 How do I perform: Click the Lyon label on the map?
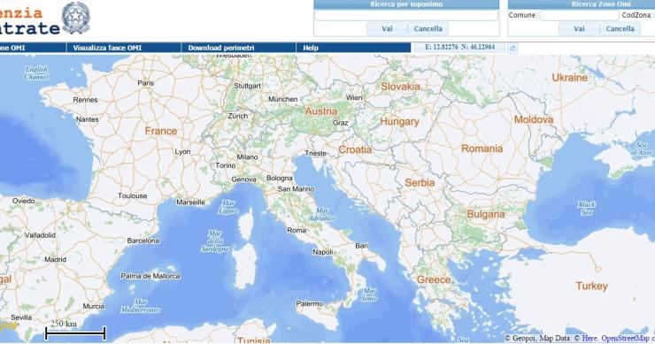[x=182, y=152]
